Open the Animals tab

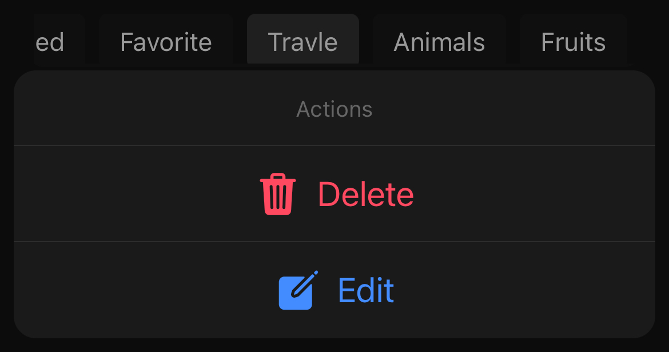(x=439, y=41)
